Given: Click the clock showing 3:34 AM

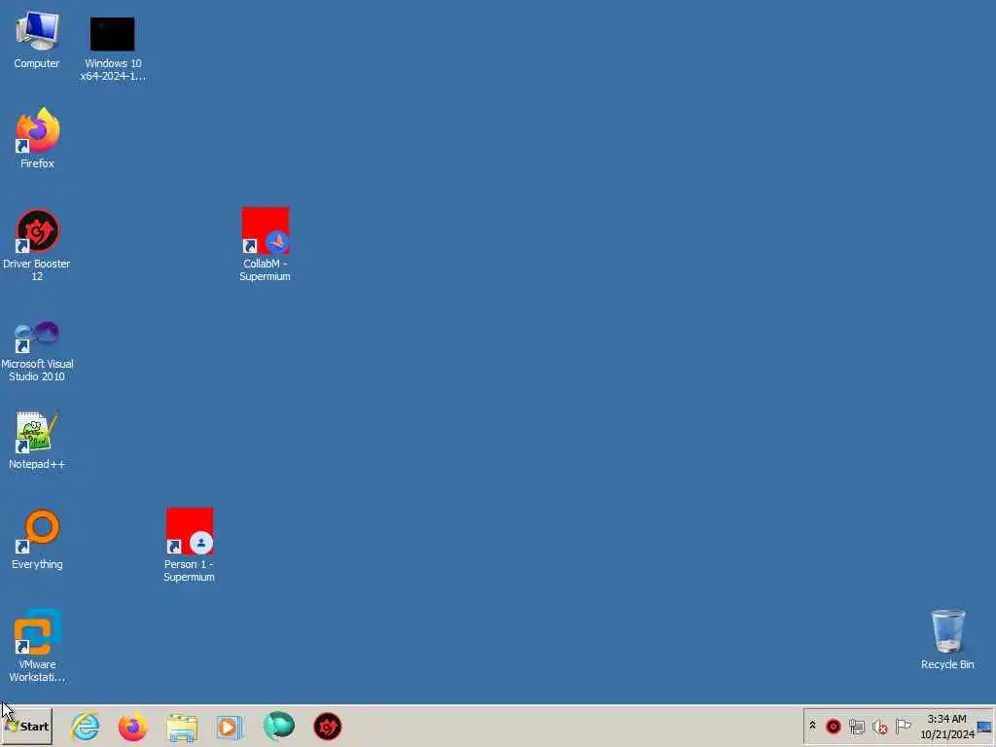Looking at the screenshot, I should 947,726.
